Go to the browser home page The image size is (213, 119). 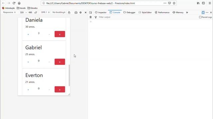(19, 3)
